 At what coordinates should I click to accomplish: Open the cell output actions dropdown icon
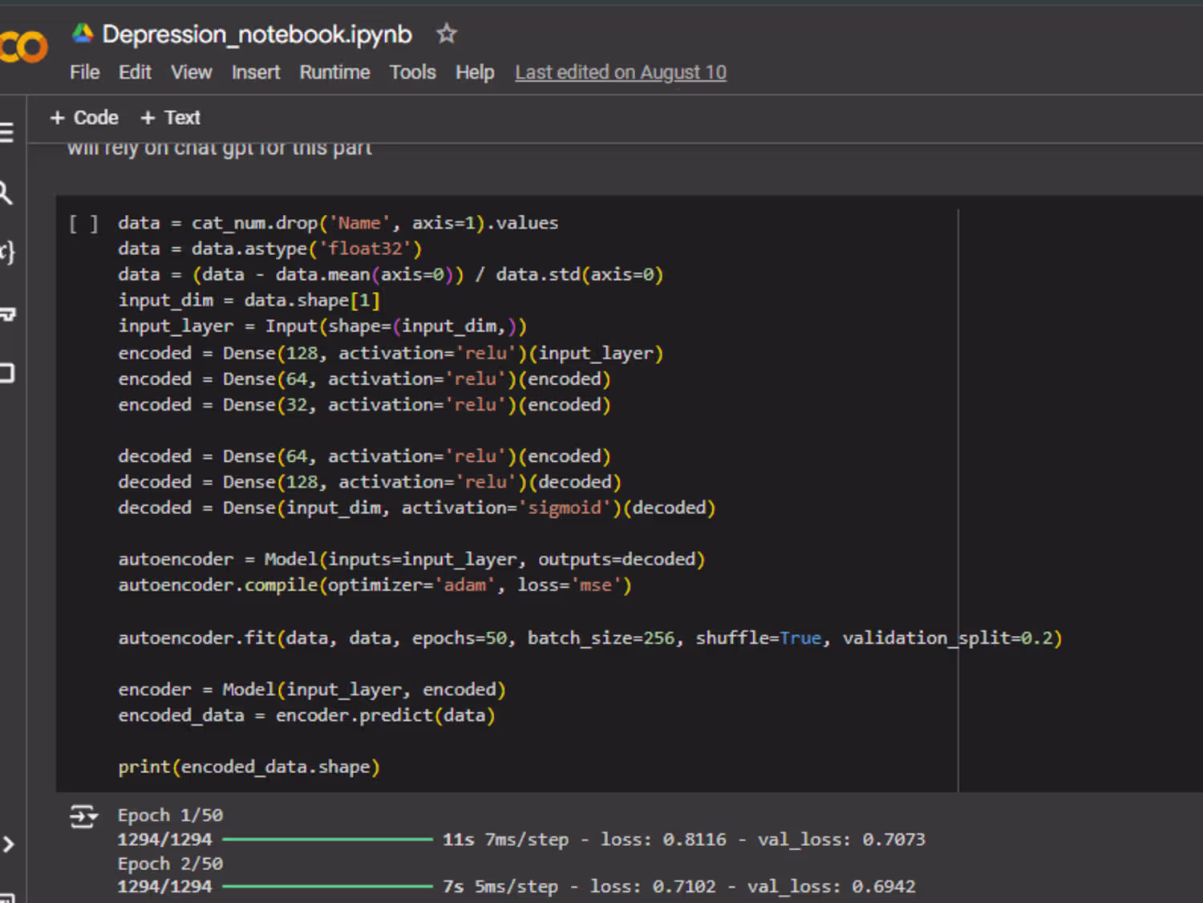[x=83, y=816]
